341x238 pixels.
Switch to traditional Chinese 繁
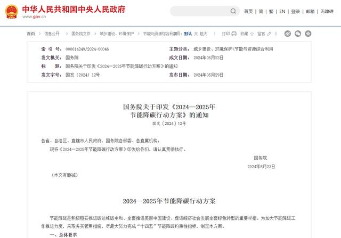[x=271, y=11]
